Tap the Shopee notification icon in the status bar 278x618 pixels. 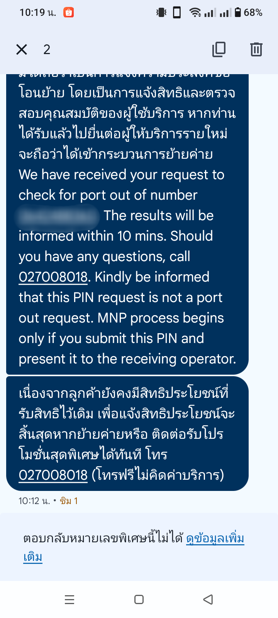pos(69,12)
